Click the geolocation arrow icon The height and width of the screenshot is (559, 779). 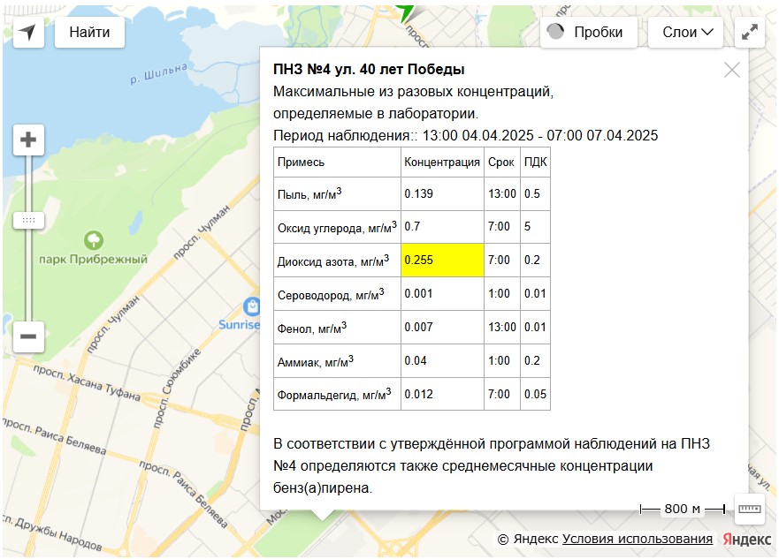28,33
